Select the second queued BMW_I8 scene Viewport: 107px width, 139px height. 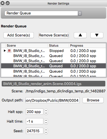click(53, 61)
